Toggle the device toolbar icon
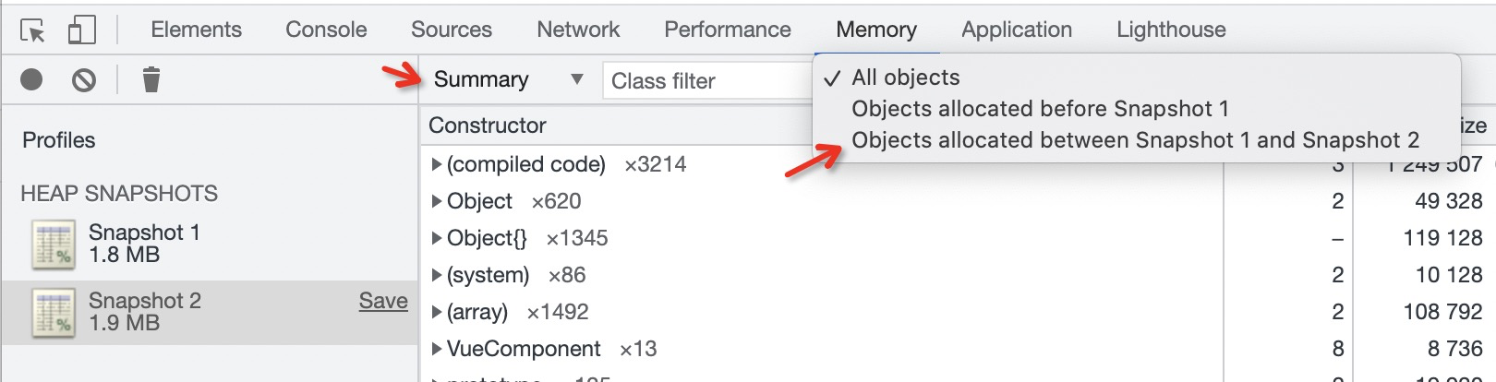Screen dimensions: 1496x382 tap(81, 30)
